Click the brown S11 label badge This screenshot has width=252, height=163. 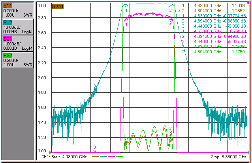coord(8,6)
